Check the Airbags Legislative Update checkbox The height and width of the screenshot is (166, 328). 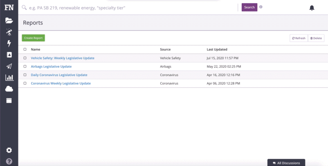coord(25,66)
